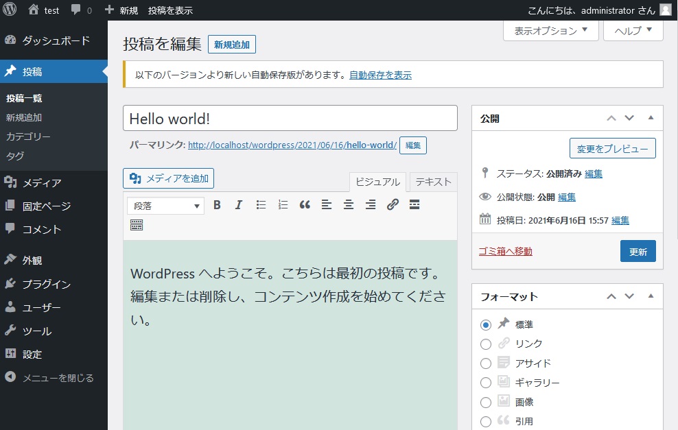Screen dimensions: 678x430
Task: Select the ギャラリー post format
Action: (x=486, y=383)
